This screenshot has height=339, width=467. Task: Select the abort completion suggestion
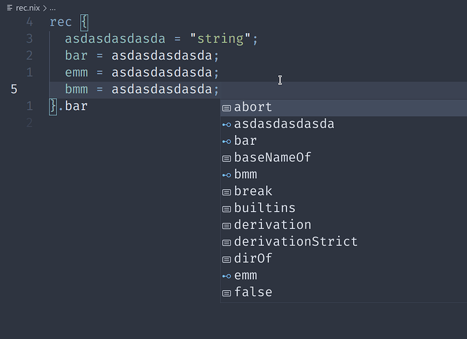pos(343,108)
